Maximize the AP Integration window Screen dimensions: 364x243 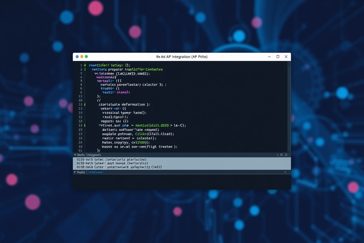[278, 57]
